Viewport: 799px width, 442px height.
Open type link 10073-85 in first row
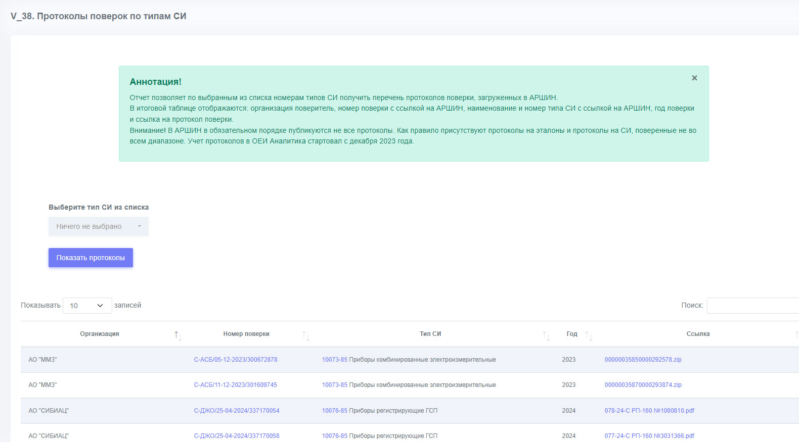pyautogui.click(x=335, y=360)
